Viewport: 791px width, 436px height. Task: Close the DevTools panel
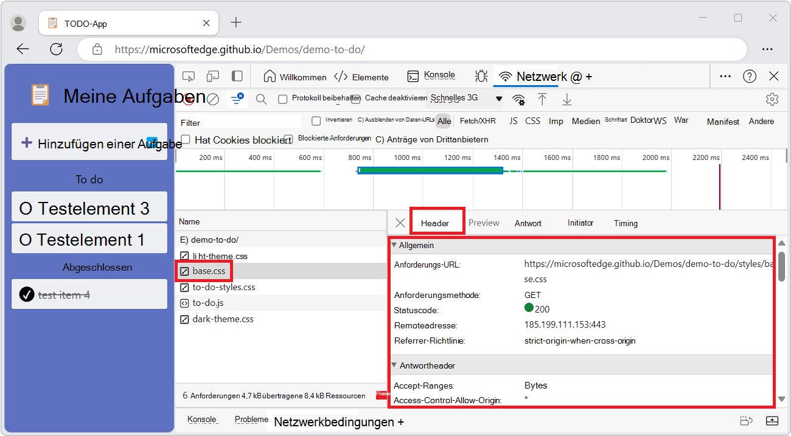tap(774, 76)
